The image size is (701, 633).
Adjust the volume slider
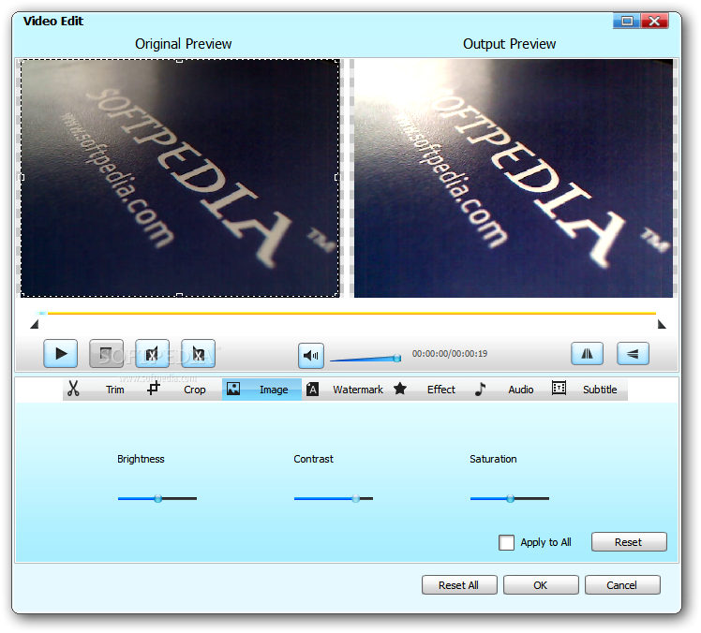point(365,359)
